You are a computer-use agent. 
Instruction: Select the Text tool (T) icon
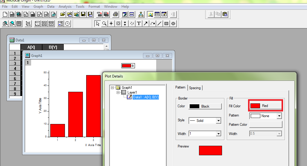[x=139, y=24]
